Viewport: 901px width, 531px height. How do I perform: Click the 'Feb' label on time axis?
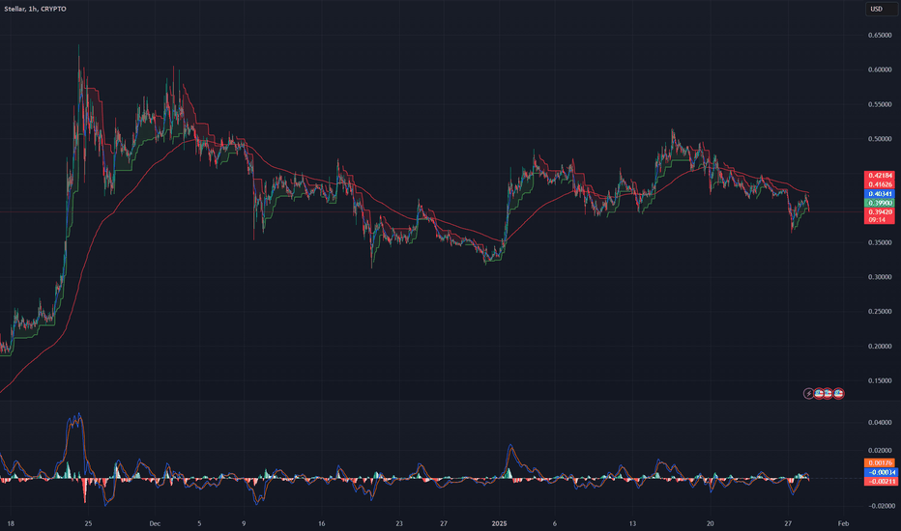point(843,523)
